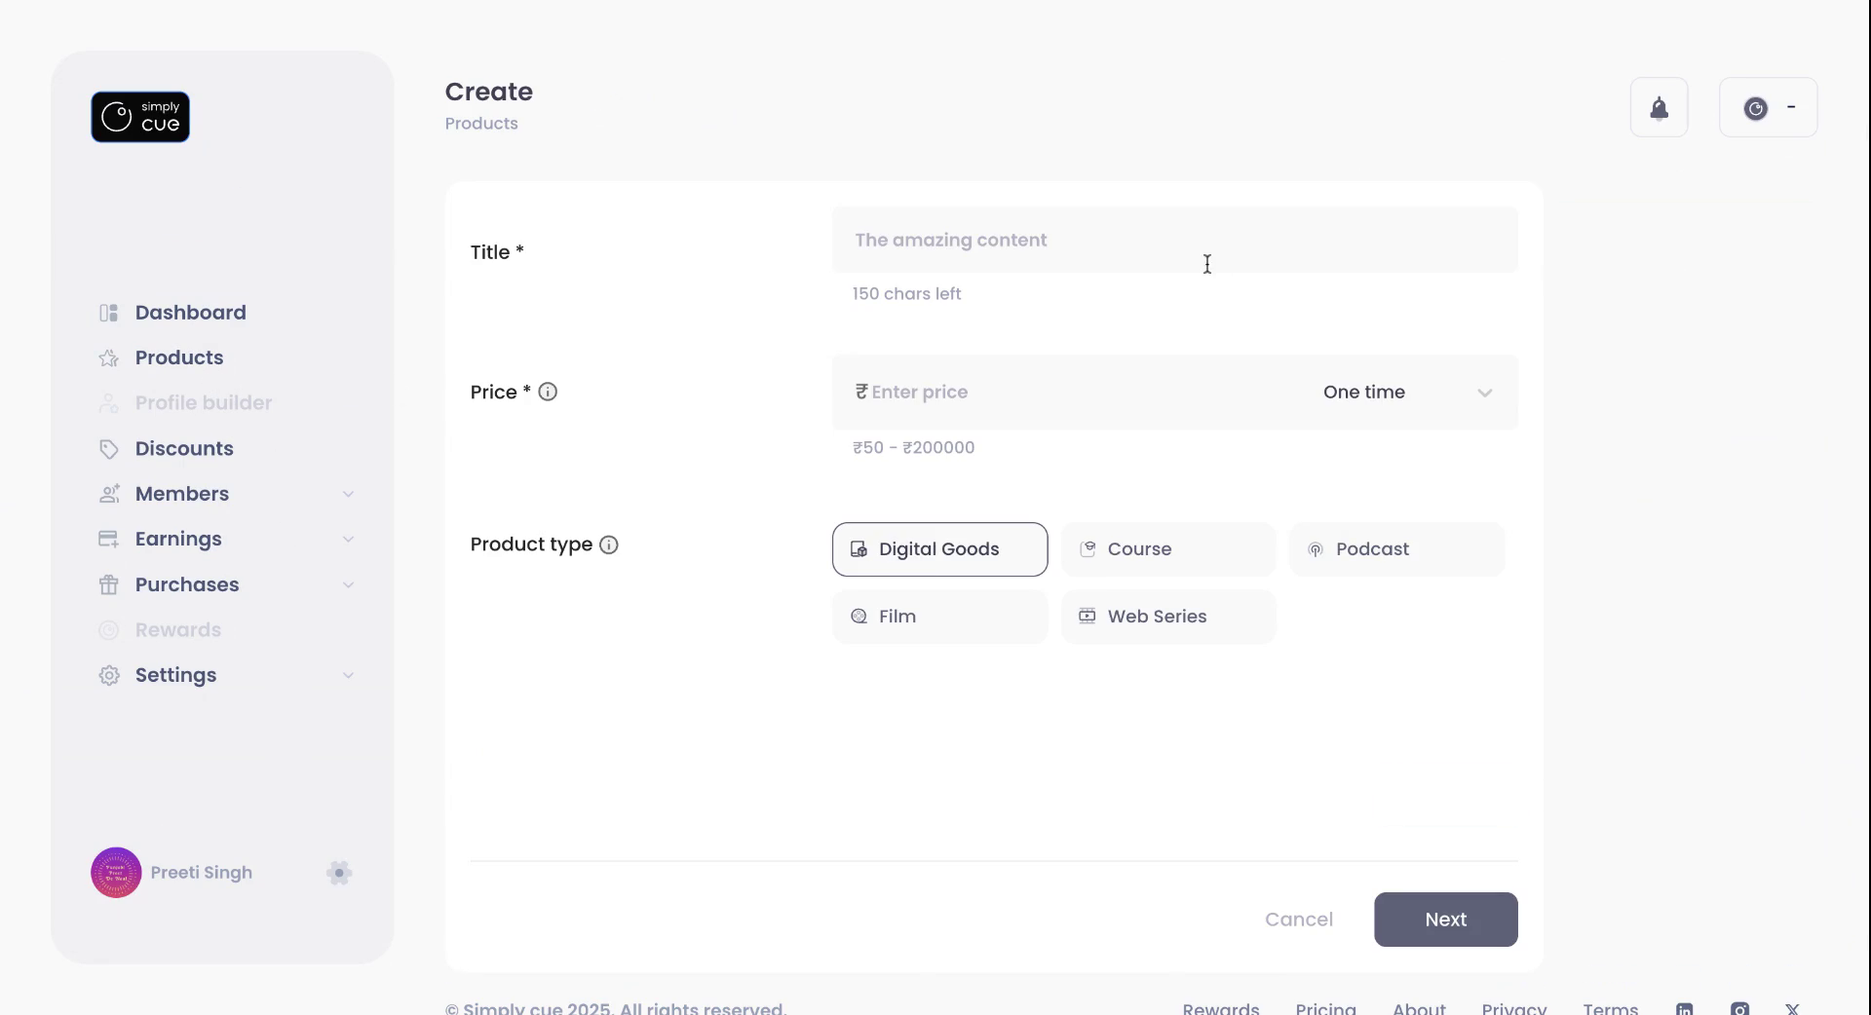Click into the Title input field
Screen dimensions: 1871x1015
1174,240
